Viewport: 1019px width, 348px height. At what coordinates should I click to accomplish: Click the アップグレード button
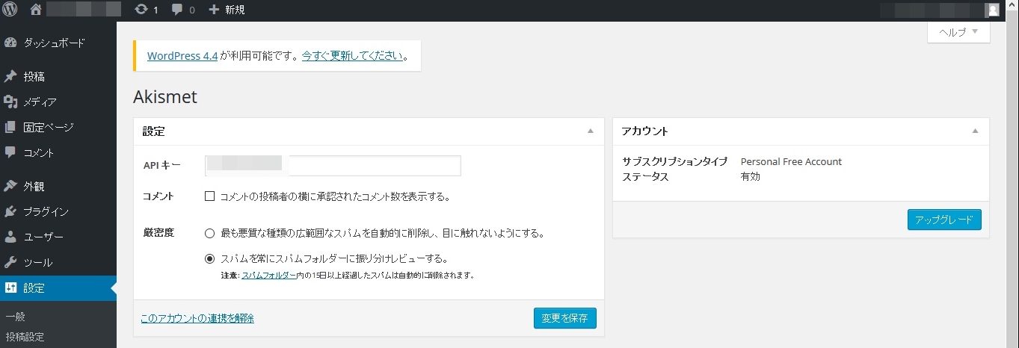pyautogui.click(x=944, y=220)
